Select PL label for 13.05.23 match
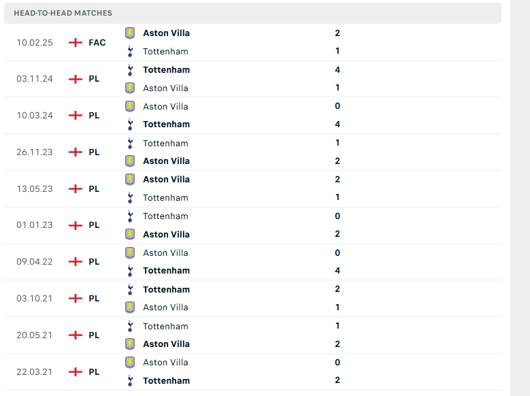The width and height of the screenshot is (530, 396). click(x=94, y=188)
